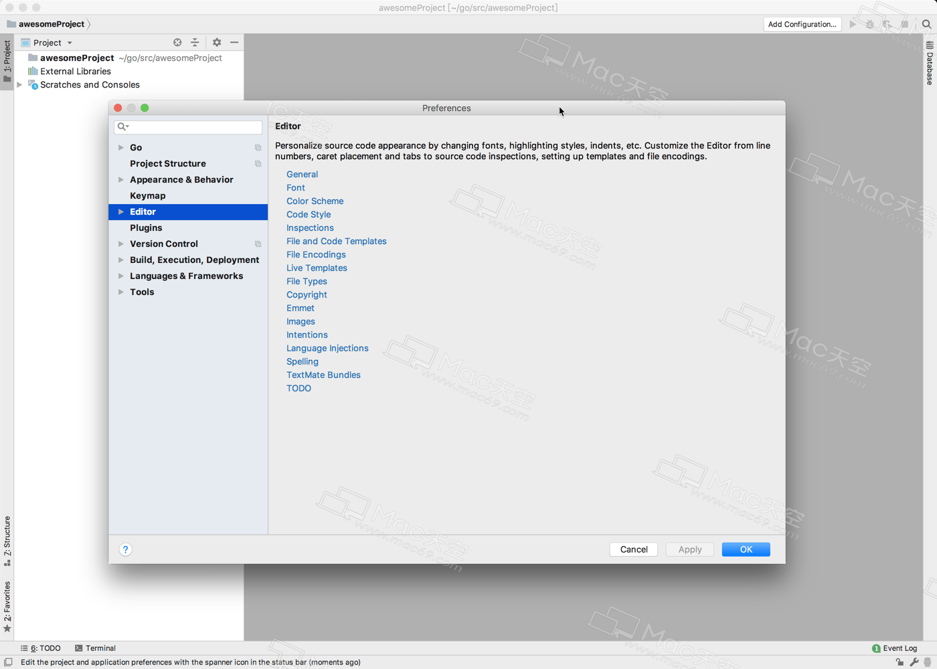Open the Event Log tab
937x669 pixels.
(894, 648)
